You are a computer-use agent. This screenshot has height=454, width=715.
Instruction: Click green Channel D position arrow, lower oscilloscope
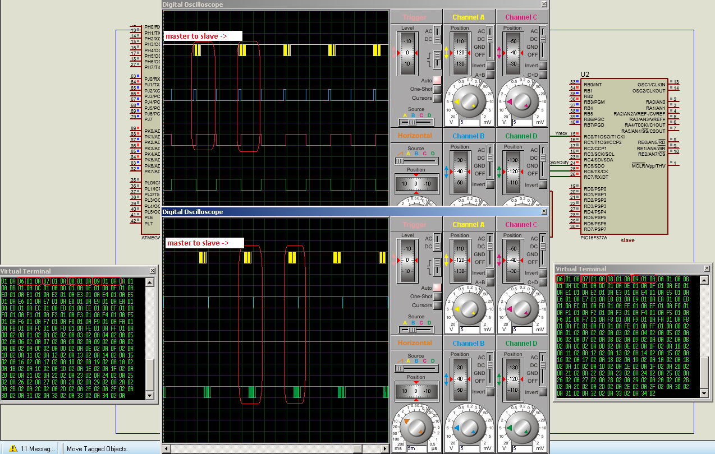pos(499,379)
